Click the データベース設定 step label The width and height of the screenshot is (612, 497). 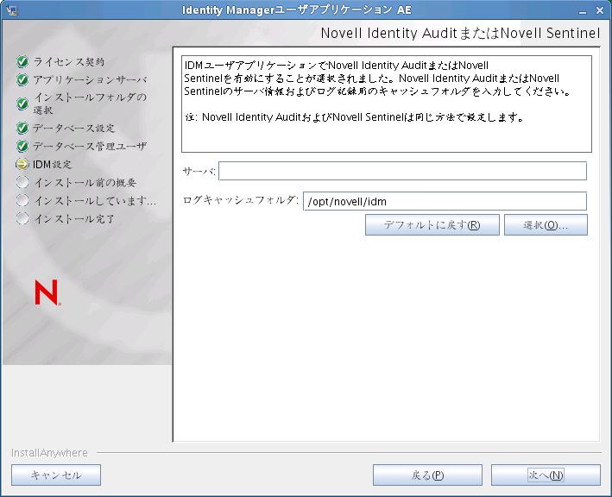73,128
